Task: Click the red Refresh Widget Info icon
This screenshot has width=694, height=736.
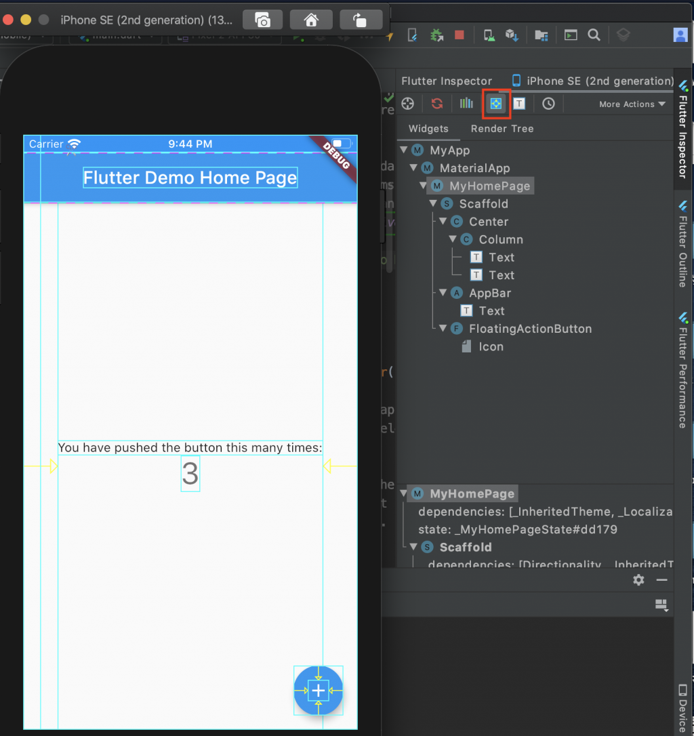Action: (437, 104)
